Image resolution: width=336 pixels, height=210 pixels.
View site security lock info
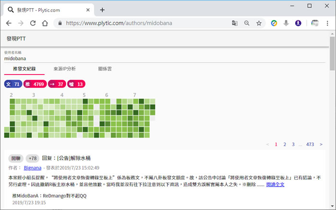point(60,23)
